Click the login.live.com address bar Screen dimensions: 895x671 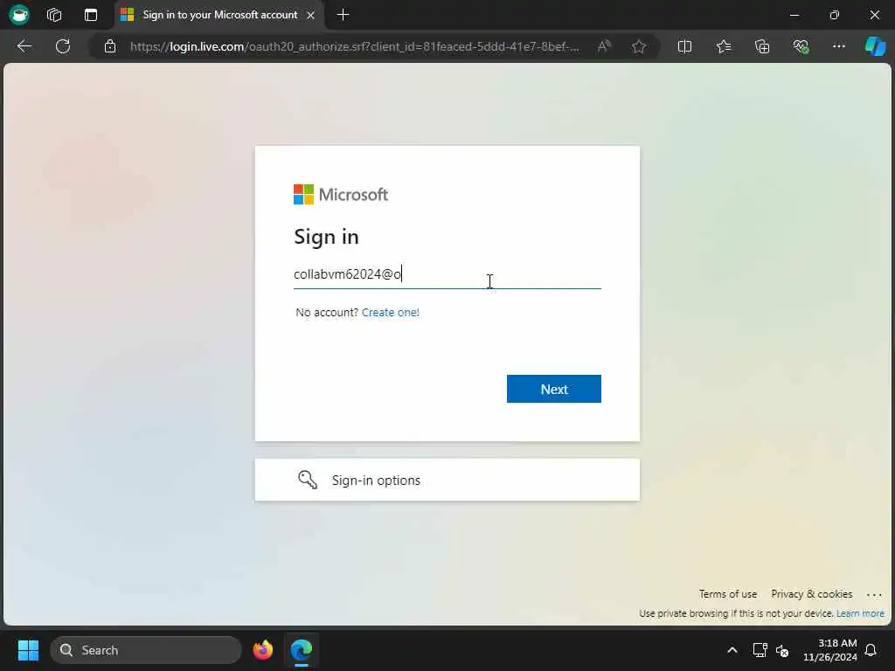(x=354, y=47)
